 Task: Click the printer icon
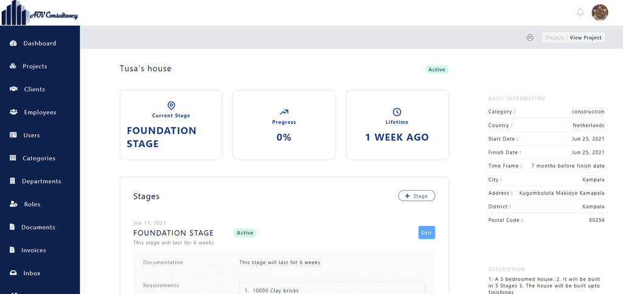pyautogui.click(x=530, y=38)
